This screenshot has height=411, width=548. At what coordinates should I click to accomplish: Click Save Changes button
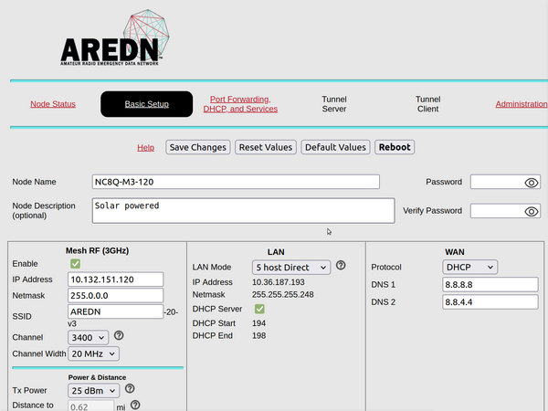click(198, 147)
